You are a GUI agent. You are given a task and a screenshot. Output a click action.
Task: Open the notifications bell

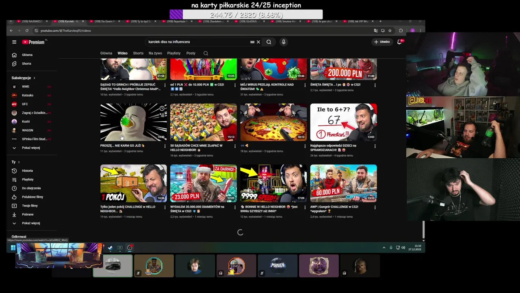pos(399,42)
